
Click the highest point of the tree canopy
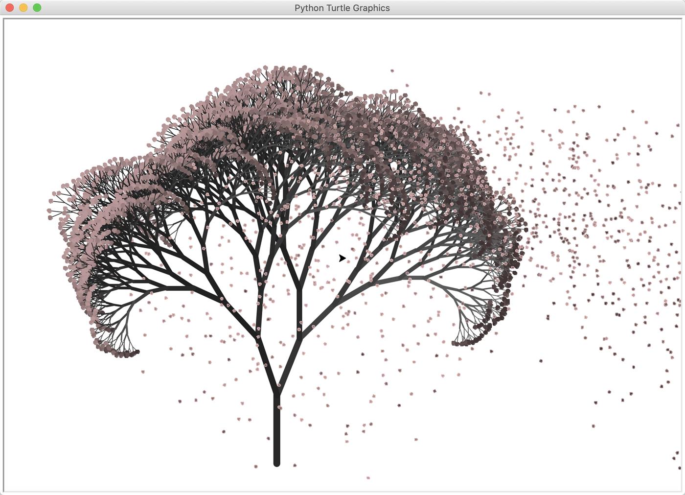click(x=285, y=69)
